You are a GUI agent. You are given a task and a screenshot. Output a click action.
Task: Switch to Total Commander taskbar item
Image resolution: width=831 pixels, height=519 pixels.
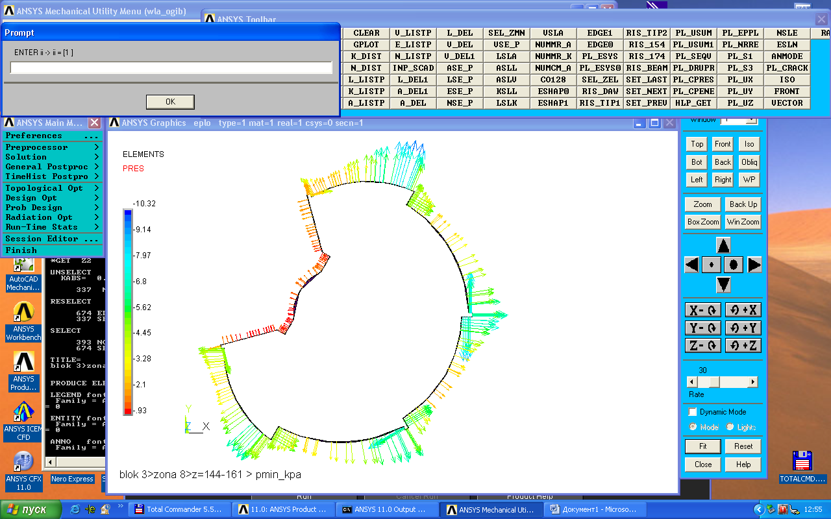pos(179,509)
